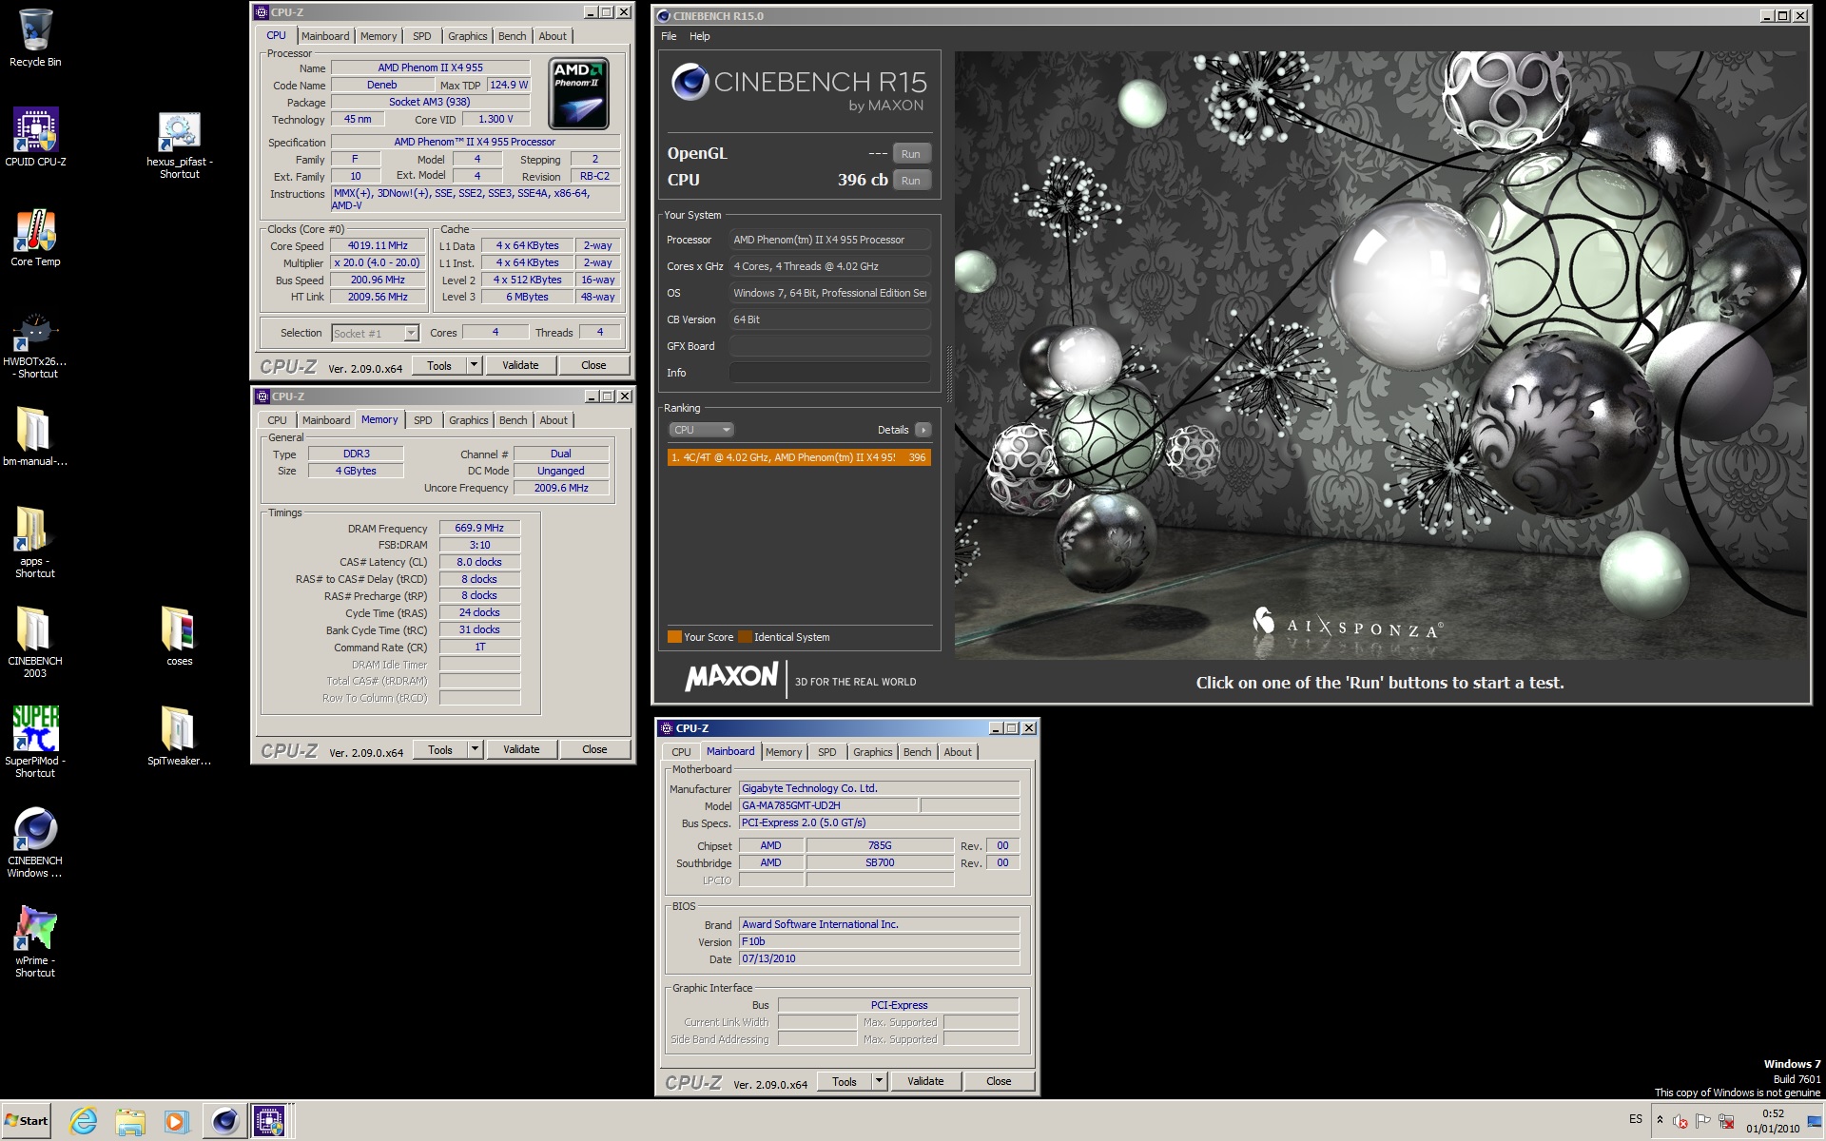
Task: Expand Tools dropdown arrow in CPU tab window
Action: point(474,365)
